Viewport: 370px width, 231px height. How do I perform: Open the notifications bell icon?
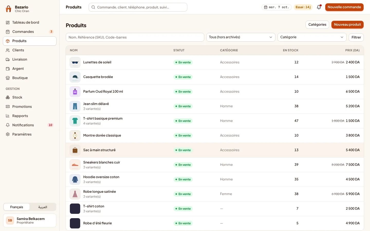[x=319, y=7]
